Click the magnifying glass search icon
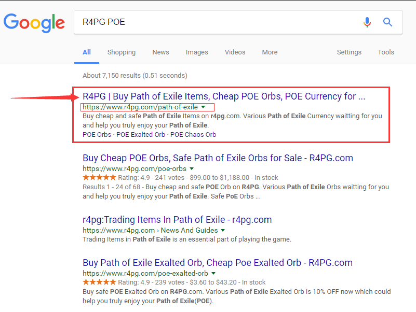This screenshot has width=416, height=312. pos(387,22)
